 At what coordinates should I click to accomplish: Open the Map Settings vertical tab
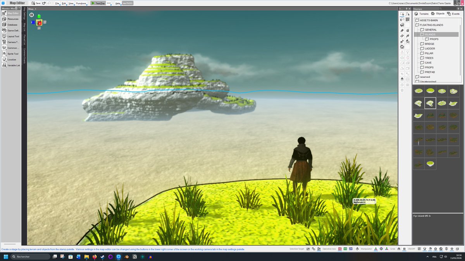point(25,14)
